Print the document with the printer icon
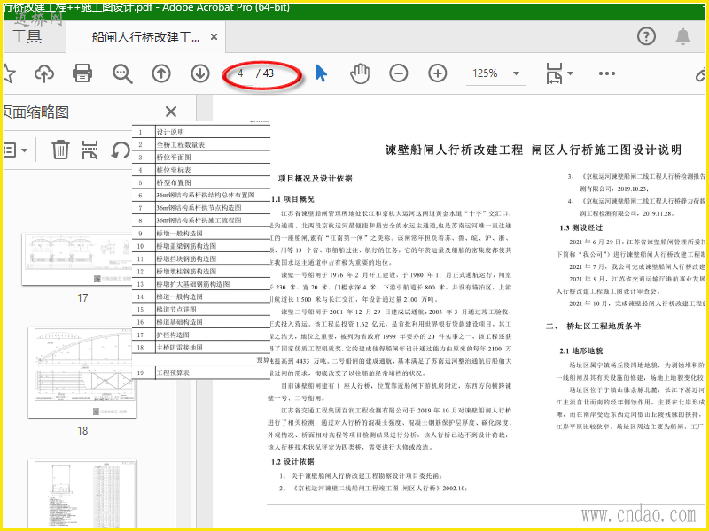Image resolution: width=709 pixels, height=531 pixels. click(82, 73)
